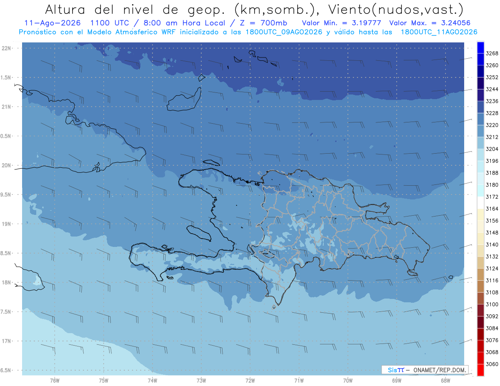Click the "17N" latitude label
500x386 pixels.
(x=6, y=341)
